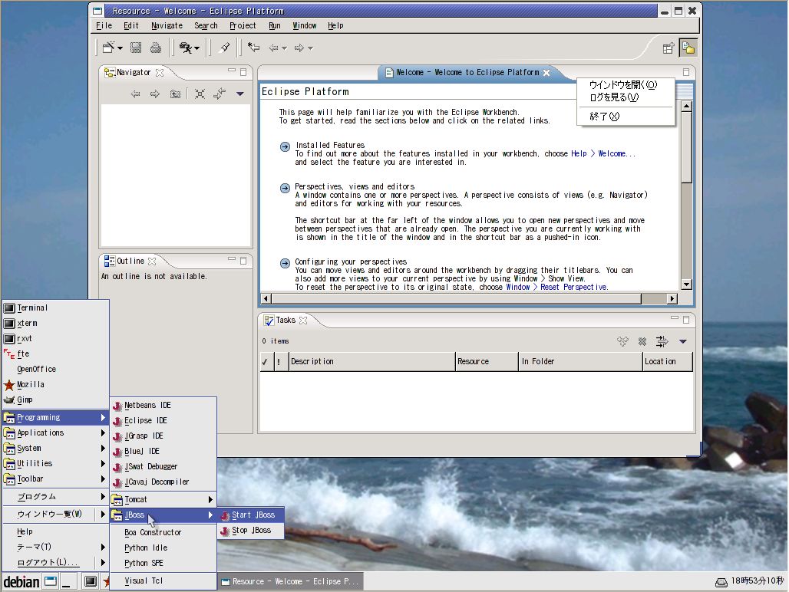The image size is (789, 592).
Task: Click the horizontal scrollbar right arrow
Action: 672,298
